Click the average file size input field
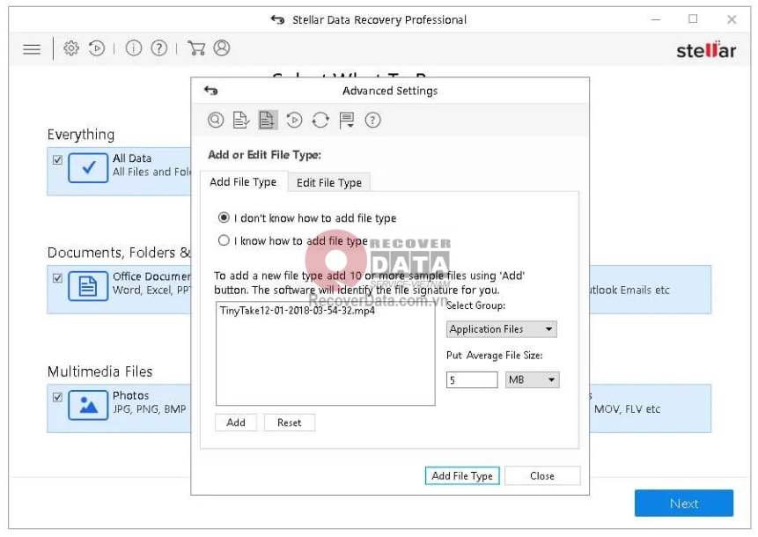This screenshot has height=537, width=758. pos(472,379)
